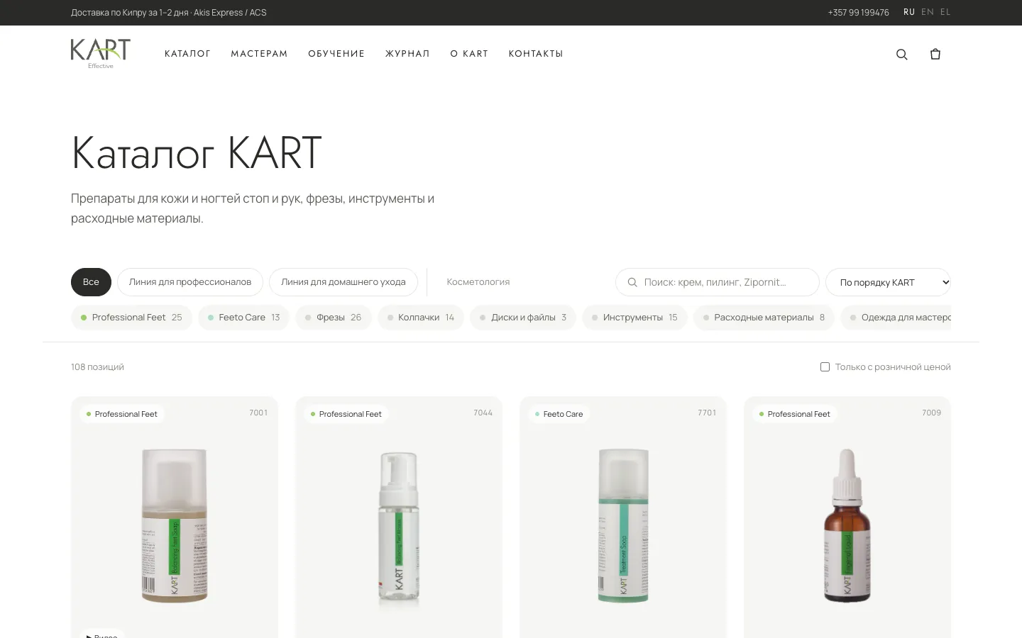
Task: Click the 'Каталог KART' heading
Action: [197, 152]
